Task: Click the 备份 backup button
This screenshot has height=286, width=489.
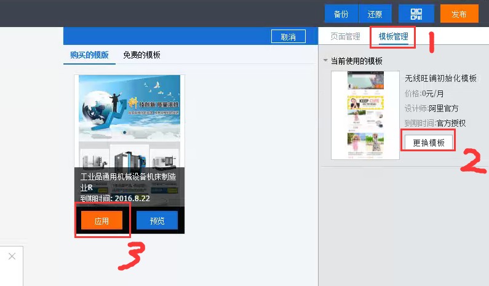Action: point(341,14)
